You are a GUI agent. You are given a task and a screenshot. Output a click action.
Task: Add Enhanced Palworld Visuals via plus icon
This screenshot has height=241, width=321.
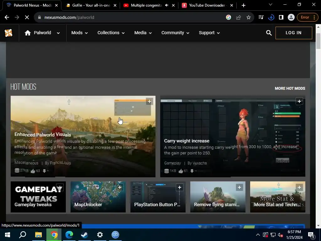tap(150, 101)
